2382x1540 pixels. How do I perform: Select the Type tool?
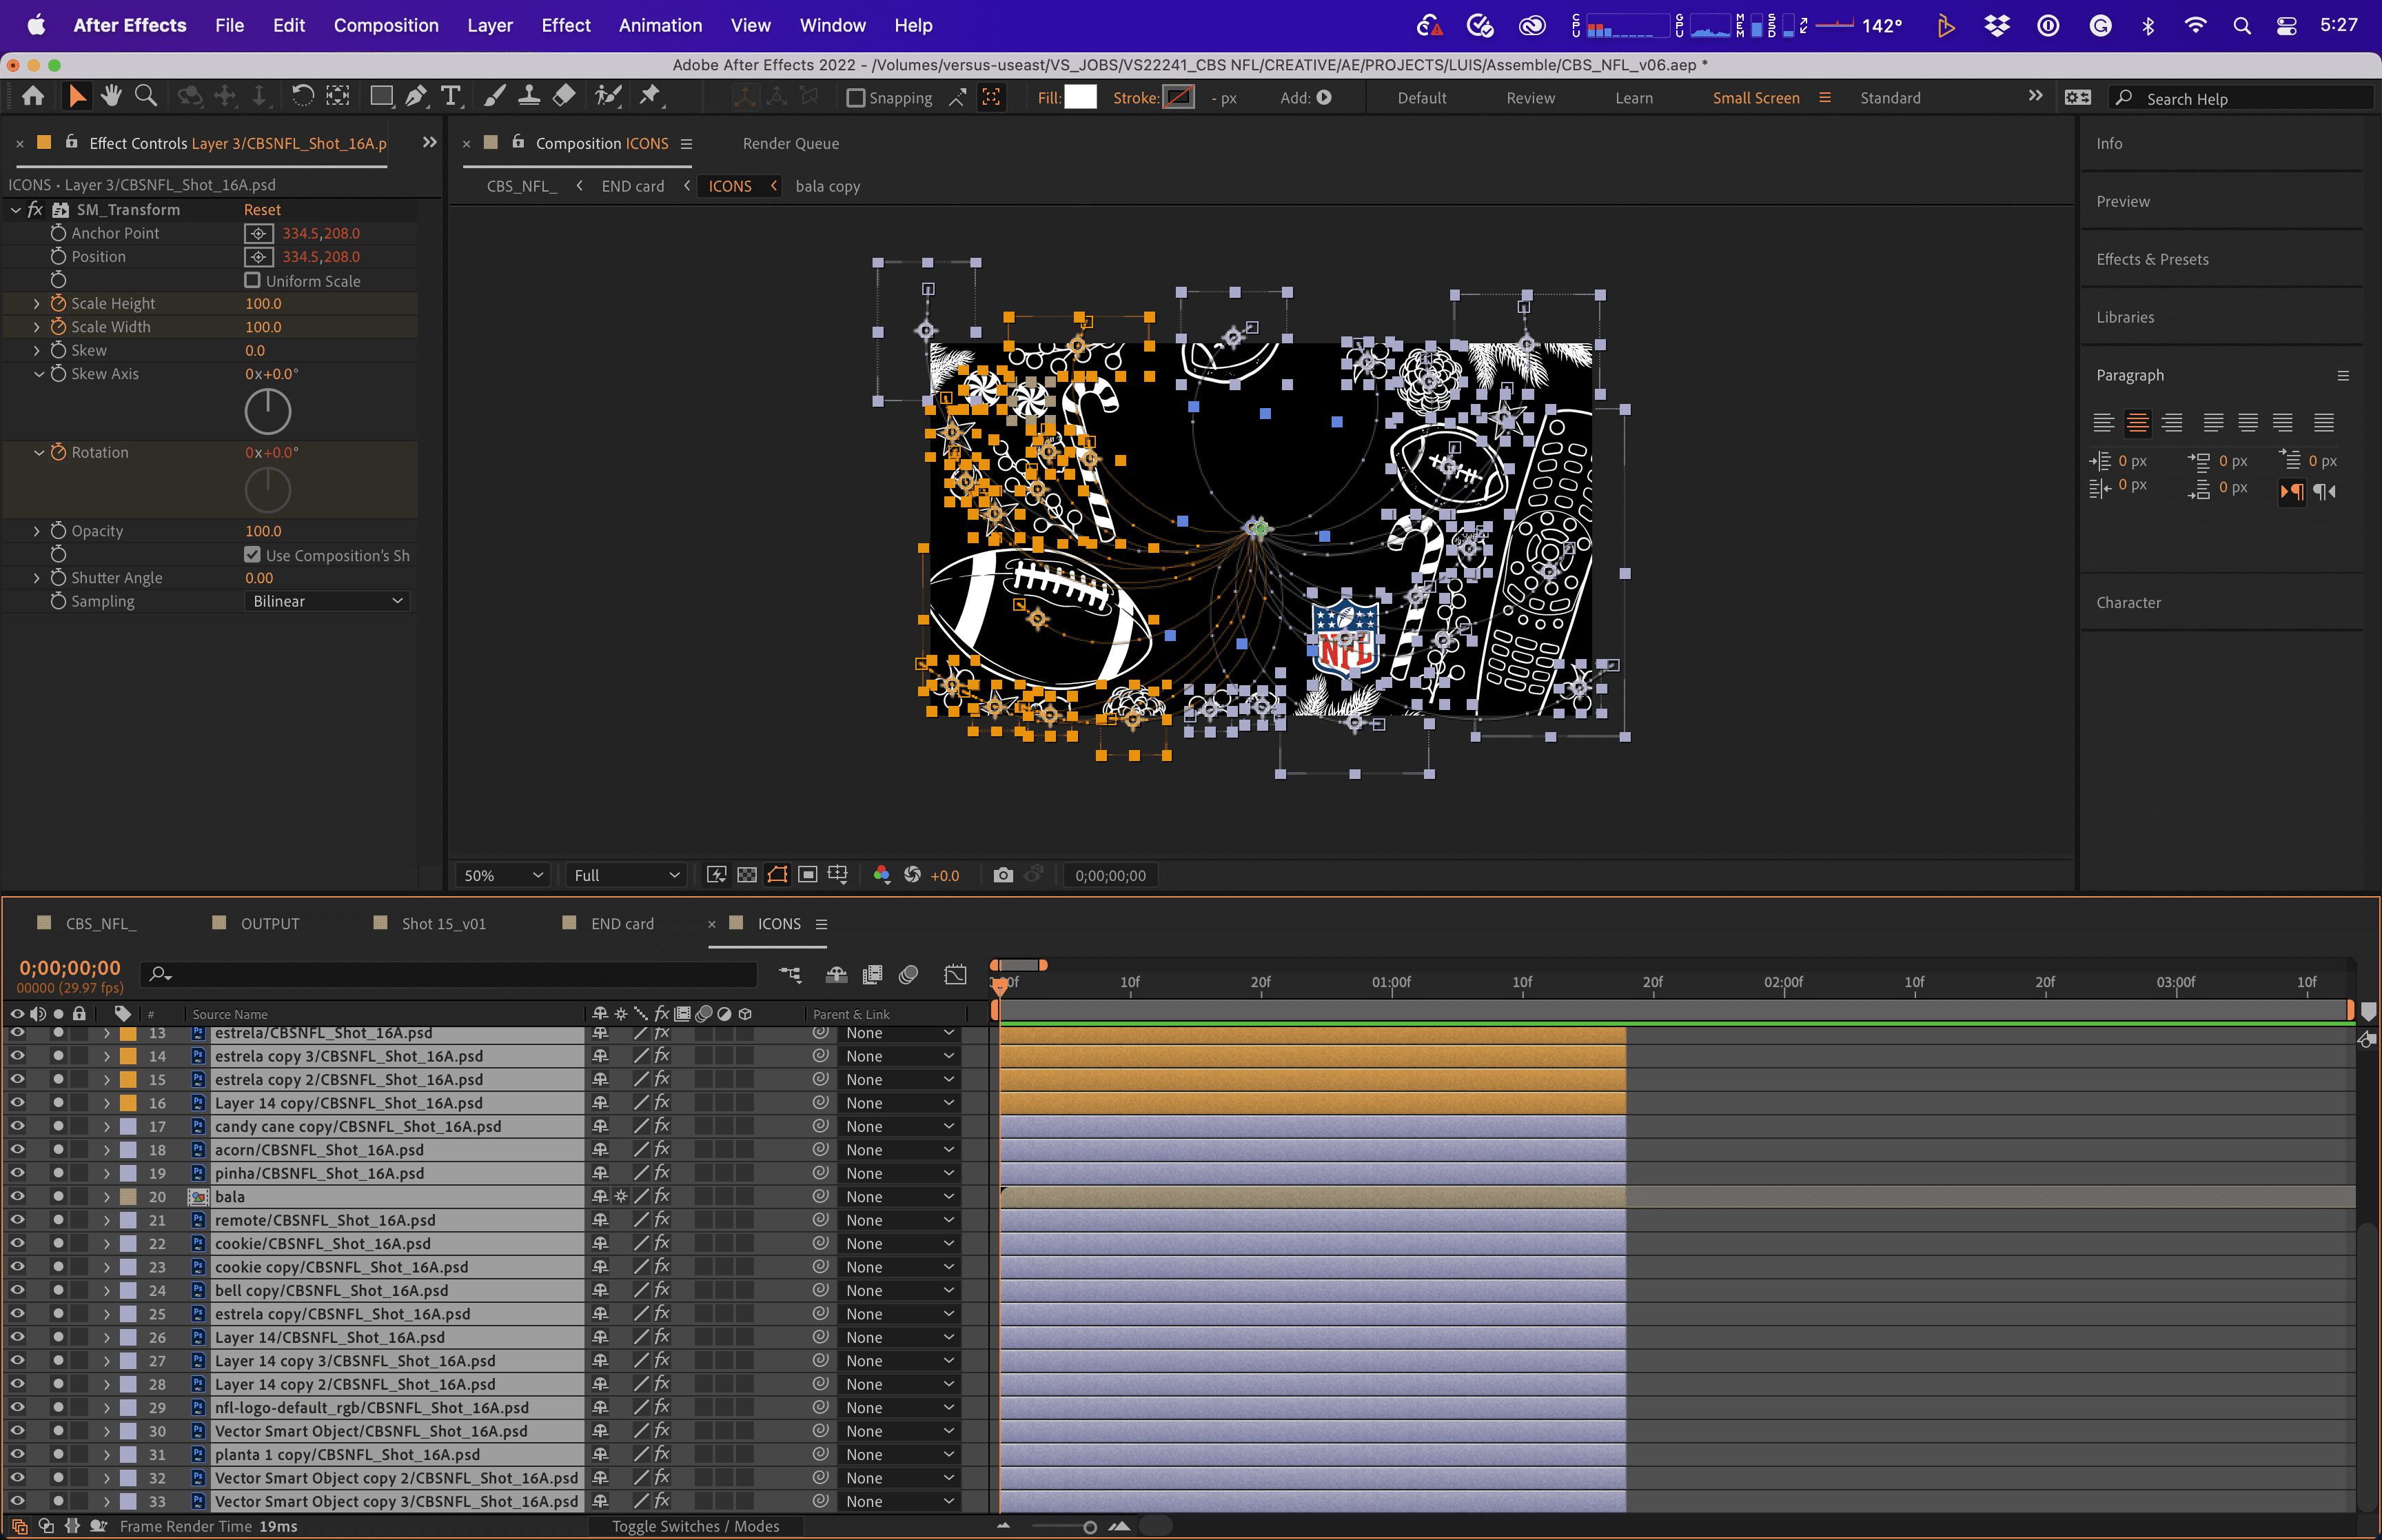pos(451,96)
